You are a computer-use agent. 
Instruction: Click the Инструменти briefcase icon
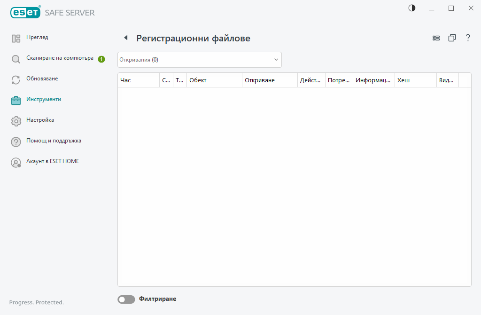click(x=16, y=101)
